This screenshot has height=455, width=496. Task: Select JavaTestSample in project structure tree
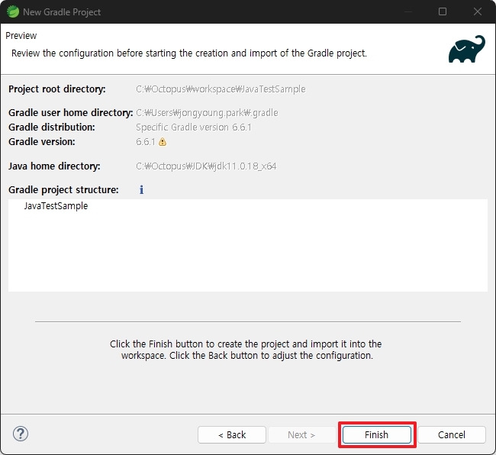click(x=56, y=206)
